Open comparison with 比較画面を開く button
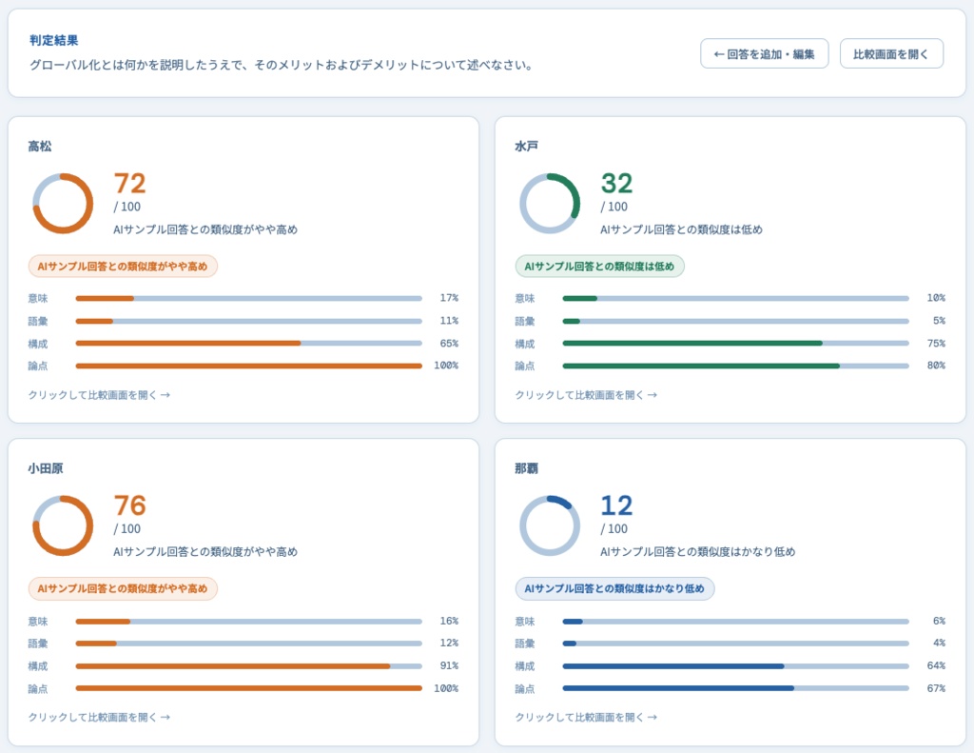Viewport: 974px width, 753px height. click(891, 54)
